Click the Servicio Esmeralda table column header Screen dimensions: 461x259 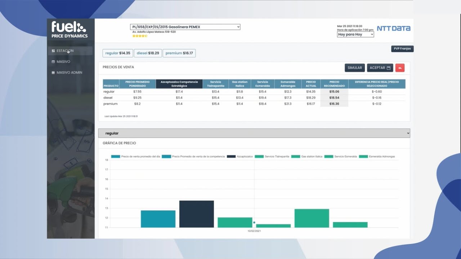tap(263, 84)
